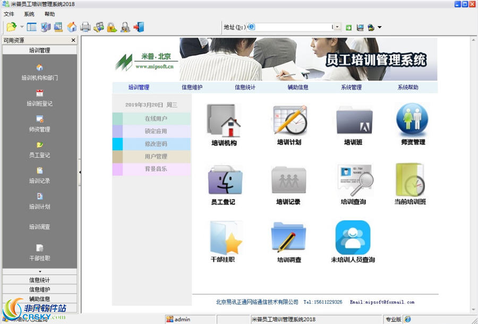
Task: Open 师资管理 in the sidebar
Action: pos(40,124)
